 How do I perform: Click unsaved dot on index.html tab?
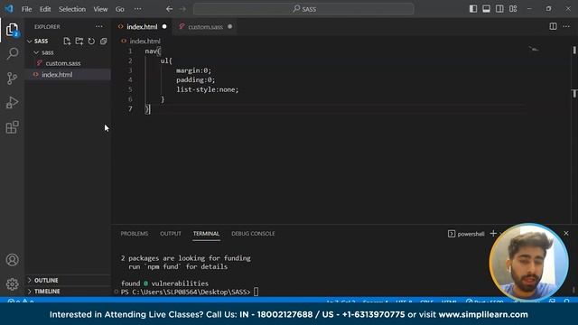pyautogui.click(x=164, y=26)
